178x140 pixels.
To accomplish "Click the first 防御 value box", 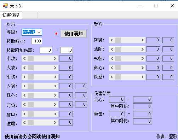I will click(x=153, y=40).
